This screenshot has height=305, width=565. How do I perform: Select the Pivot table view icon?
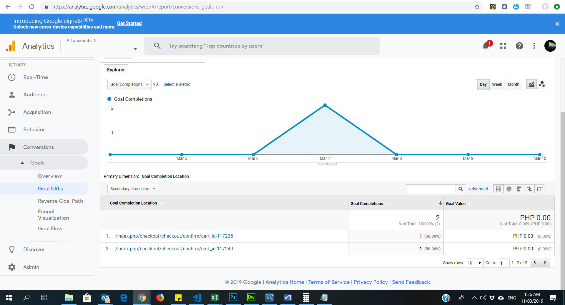(x=540, y=189)
